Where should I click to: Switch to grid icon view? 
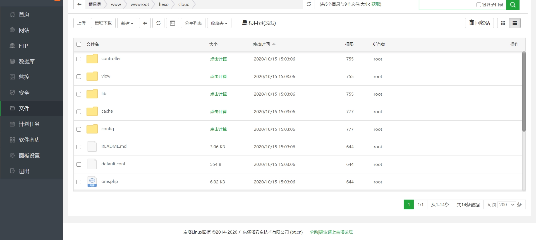503,23
